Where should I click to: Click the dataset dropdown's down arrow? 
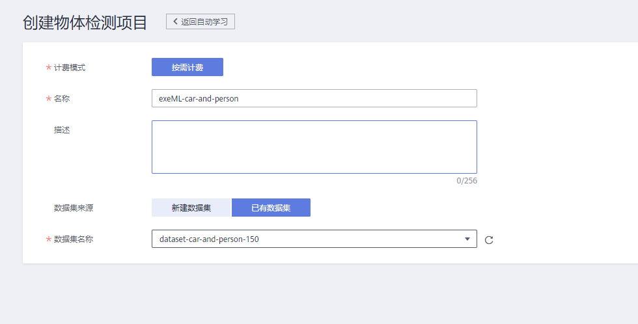pos(467,239)
